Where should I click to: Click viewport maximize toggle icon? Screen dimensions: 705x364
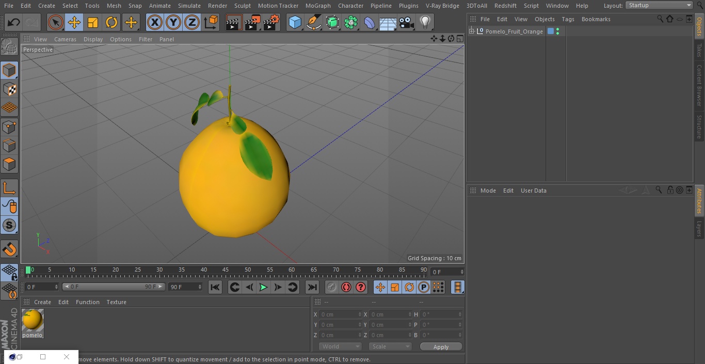point(459,39)
